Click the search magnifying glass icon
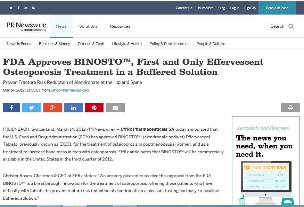The width and height of the screenshot is (304, 207). [291, 26]
